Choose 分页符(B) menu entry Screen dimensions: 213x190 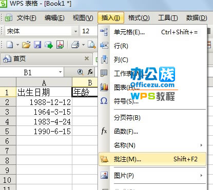click(152, 117)
